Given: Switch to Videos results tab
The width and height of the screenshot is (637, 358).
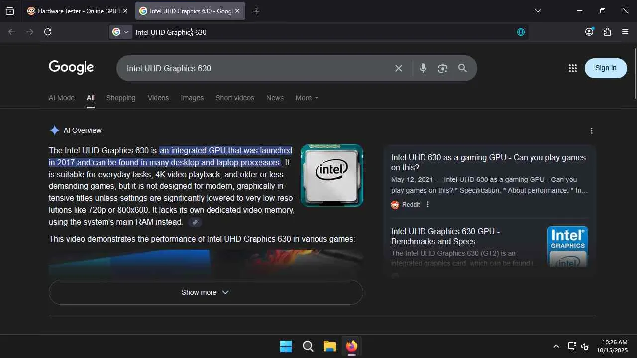Looking at the screenshot, I should [x=158, y=98].
